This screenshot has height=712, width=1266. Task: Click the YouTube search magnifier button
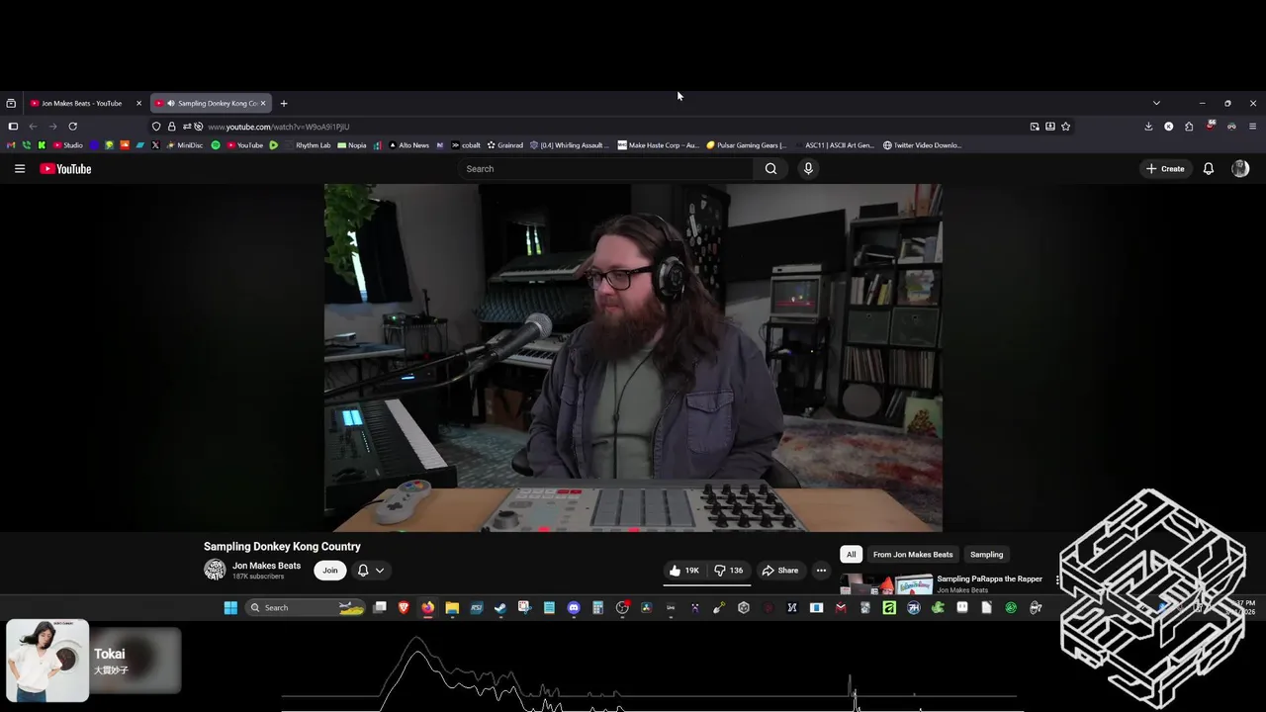(x=770, y=169)
